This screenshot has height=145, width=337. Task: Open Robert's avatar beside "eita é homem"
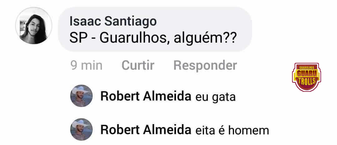pos(81,129)
